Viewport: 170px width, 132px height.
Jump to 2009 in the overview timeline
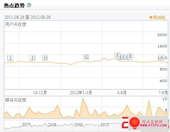tap(79, 125)
